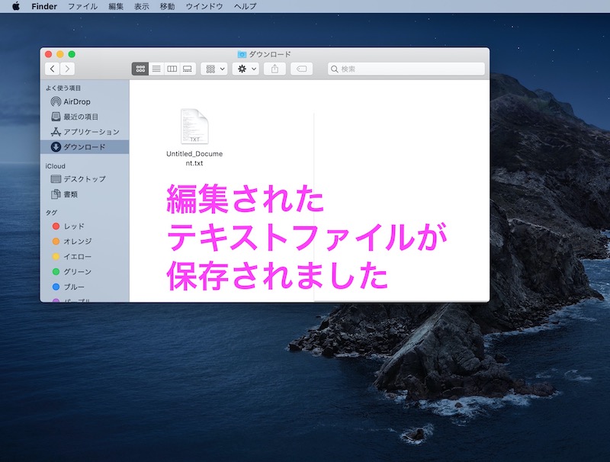Viewport: 610px width, 462px height.
Task: Switch to column view mode
Action: point(172,69)
